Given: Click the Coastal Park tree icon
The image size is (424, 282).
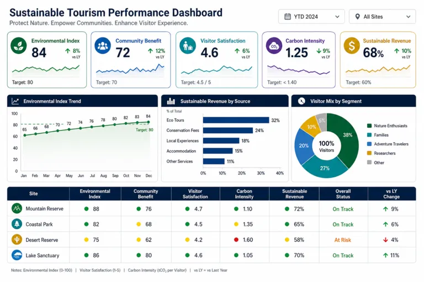Looking at the screenshot, I should click(x=17, y=224).
